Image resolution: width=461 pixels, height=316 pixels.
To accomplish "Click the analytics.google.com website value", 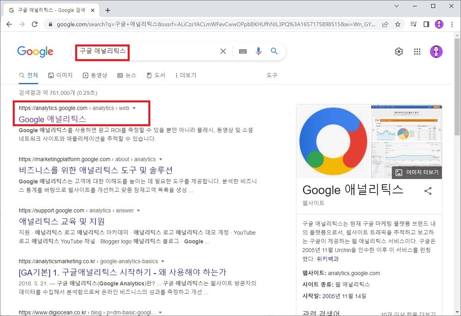I will [x=354, y=273].
